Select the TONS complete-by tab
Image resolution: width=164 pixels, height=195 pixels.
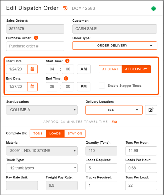[38, 134]
